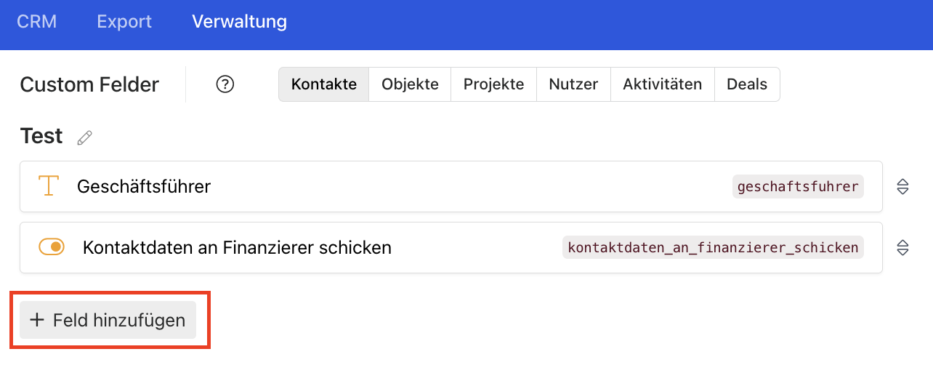Click the kontaktdaten_an_finanzierer_schicken key tag
933x365 pixels.
click(x=713, y=248)
